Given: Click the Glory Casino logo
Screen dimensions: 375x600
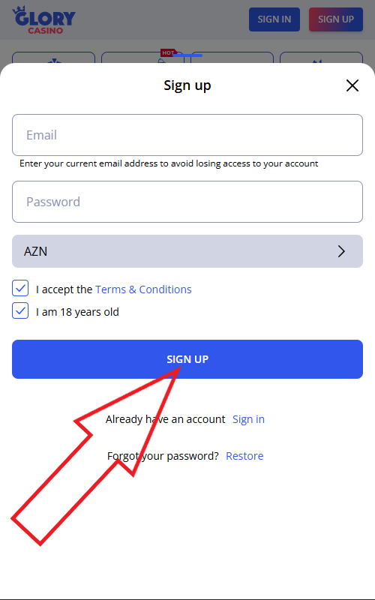Looking at the screenshot, I should pos(44,20).
